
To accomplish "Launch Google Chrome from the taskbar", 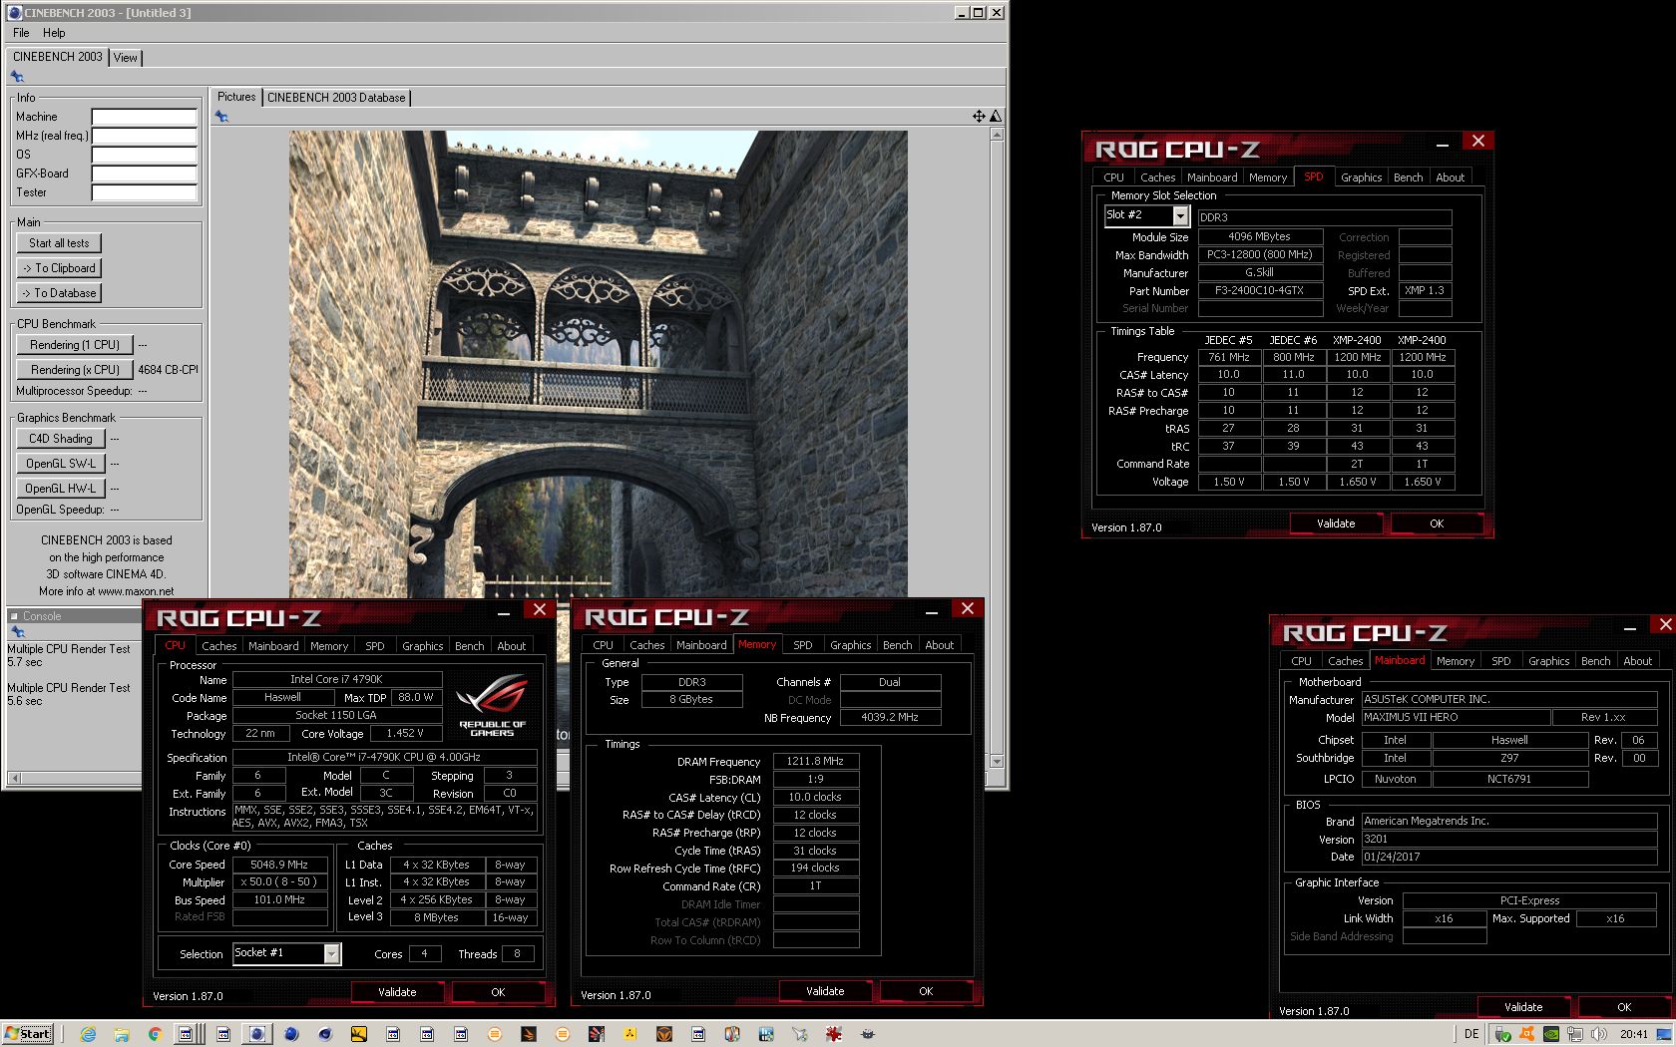I will (x=155, y=1034).
